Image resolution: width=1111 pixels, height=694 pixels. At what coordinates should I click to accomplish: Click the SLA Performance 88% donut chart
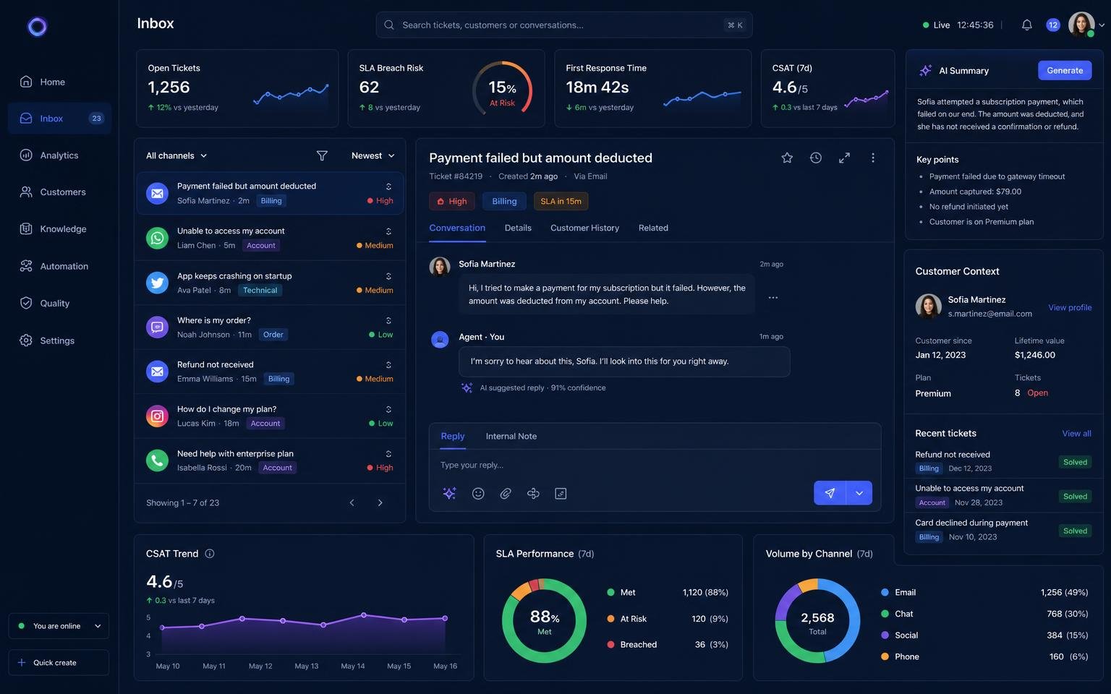click(x=544, y=620)
